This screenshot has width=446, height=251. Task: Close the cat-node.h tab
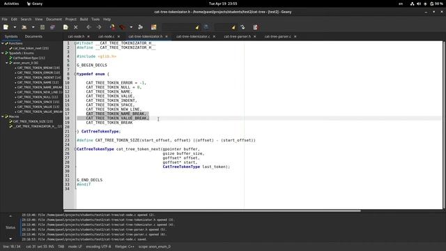(x=89, y=36)
